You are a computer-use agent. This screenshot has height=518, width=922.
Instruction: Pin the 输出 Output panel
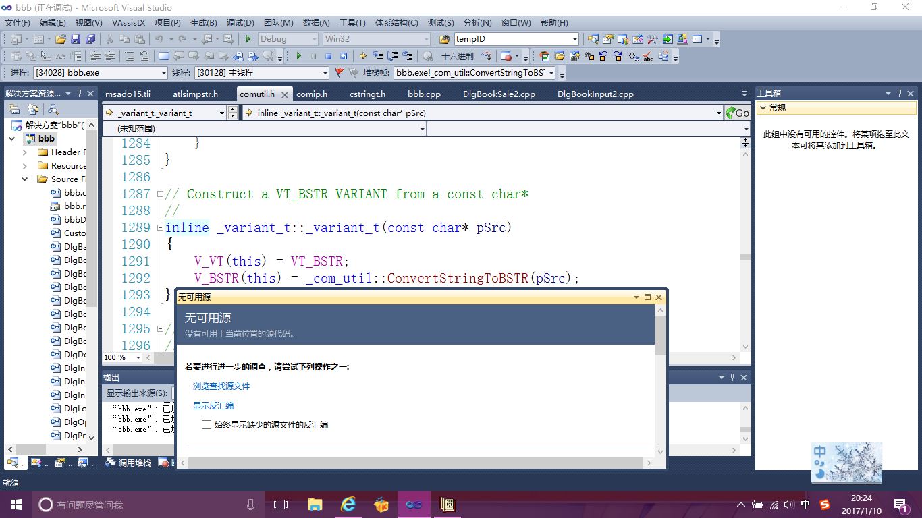coord(732,378)
